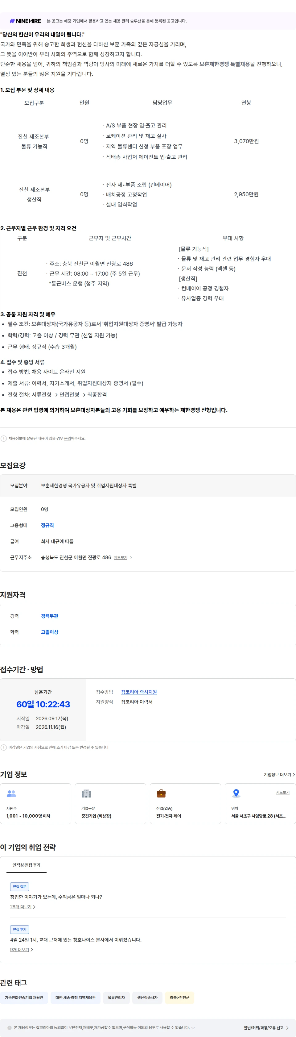Viewport: 296px width, 1037px height.
Task: Click the 3,070만원 salary cell
Action: (x=246, y=141)
